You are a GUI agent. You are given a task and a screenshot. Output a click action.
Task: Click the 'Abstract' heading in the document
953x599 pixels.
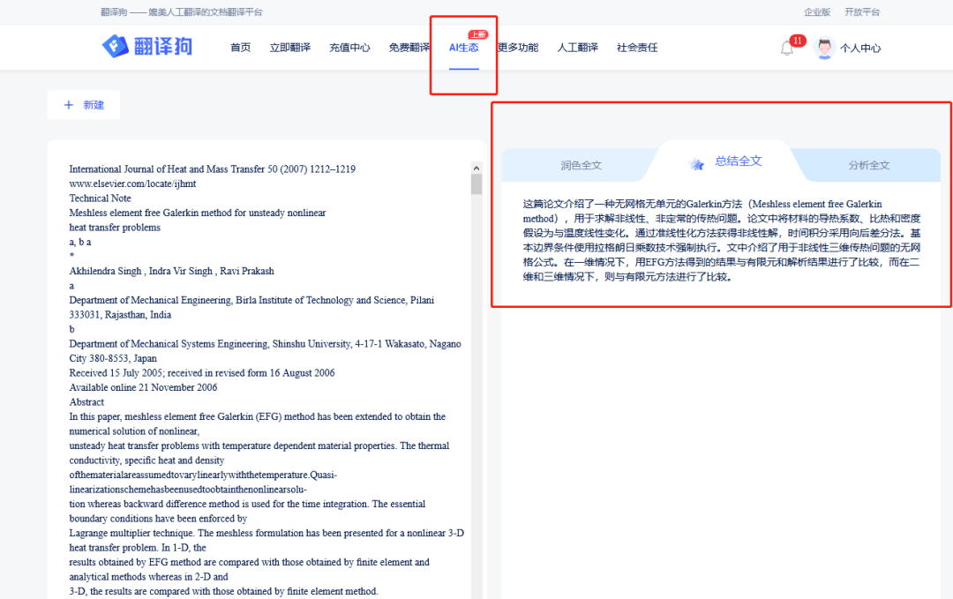(x=86, y=402)
